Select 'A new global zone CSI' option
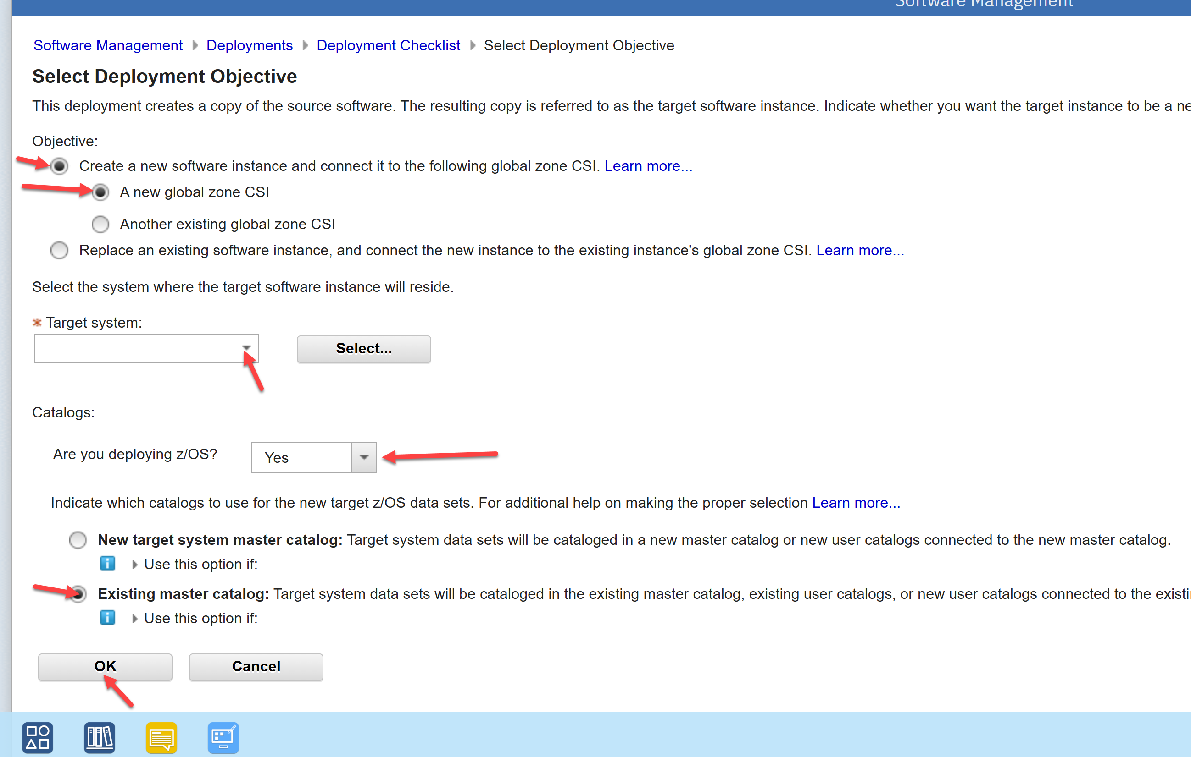 tap(100, 192)
